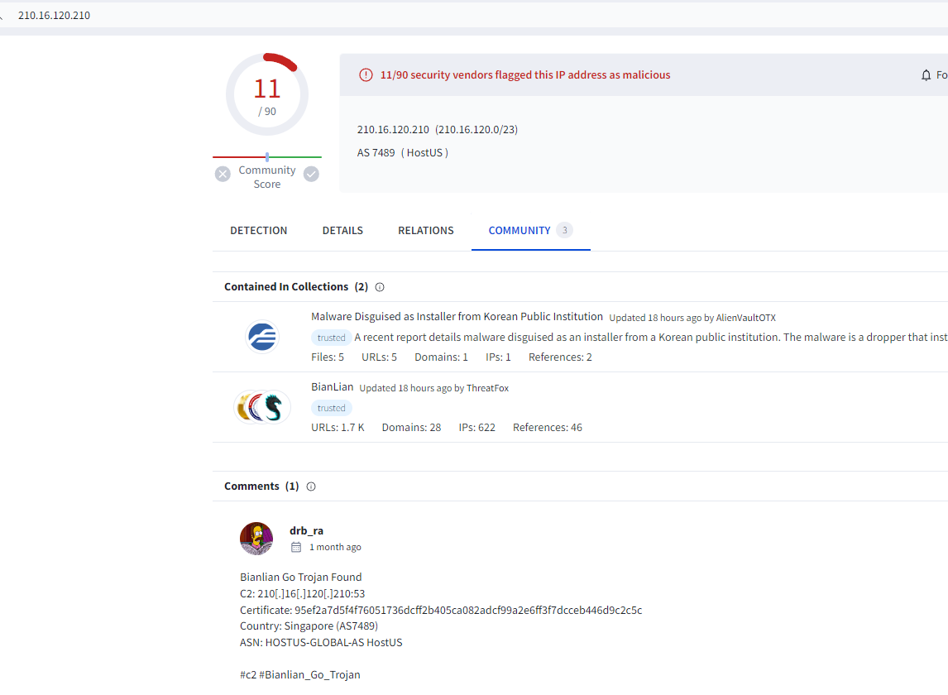Click 'URLs: 5' in Malware Disguised collection
948x695 pixels.
[x=379, y=357]
